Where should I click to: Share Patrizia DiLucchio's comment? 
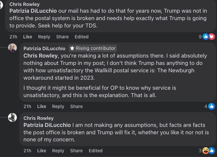[x=76, y=106]
